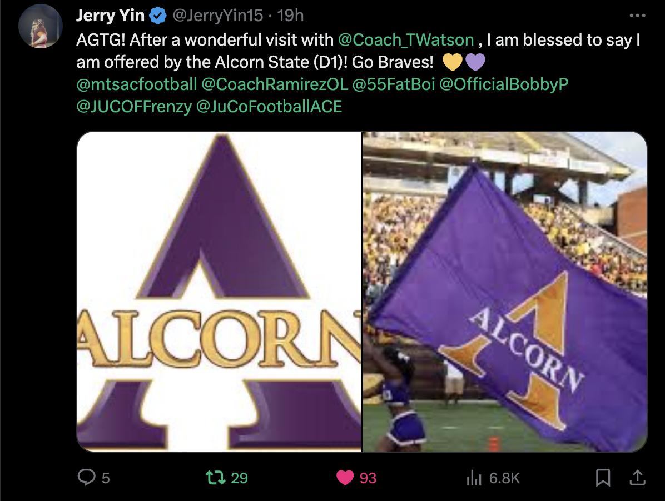View the purple Alcorn flag photo
This screenshot has width=665, height=501.
[505, 292]
